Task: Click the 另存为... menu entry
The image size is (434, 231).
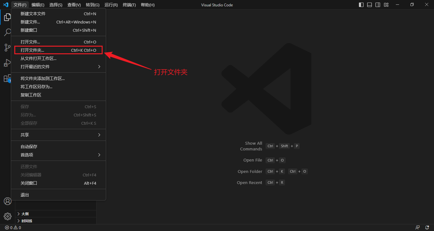Action: [x=58, y=115]
